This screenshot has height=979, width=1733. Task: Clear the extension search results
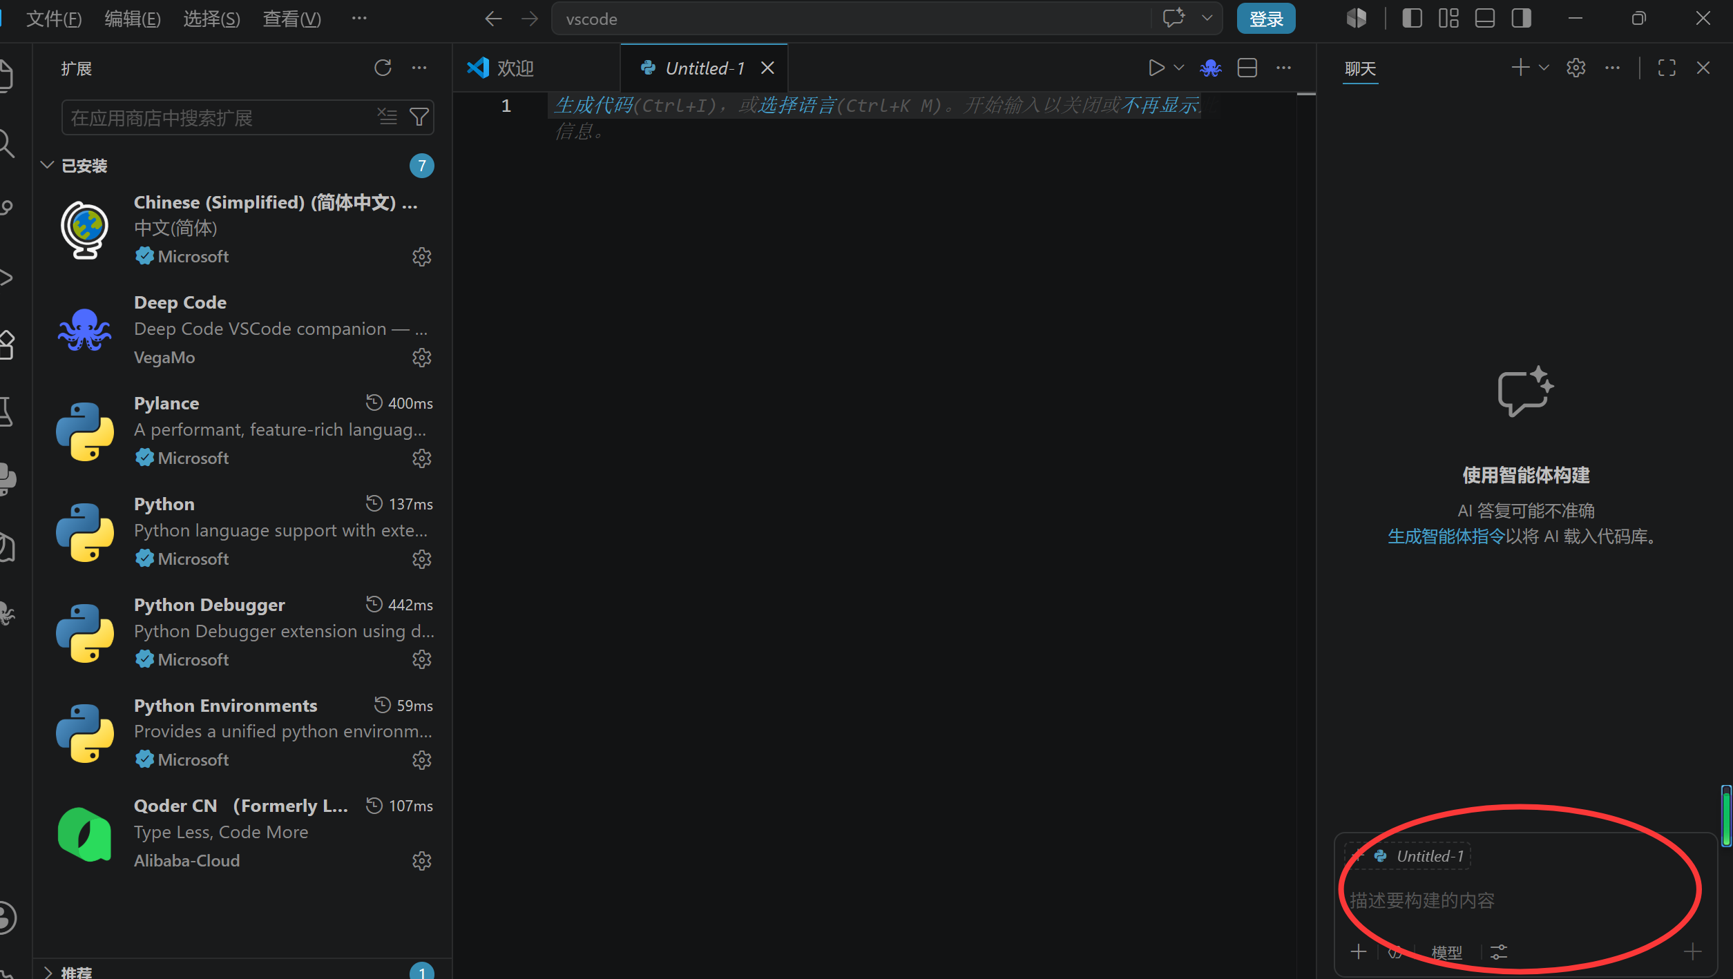tap(387, 117)
